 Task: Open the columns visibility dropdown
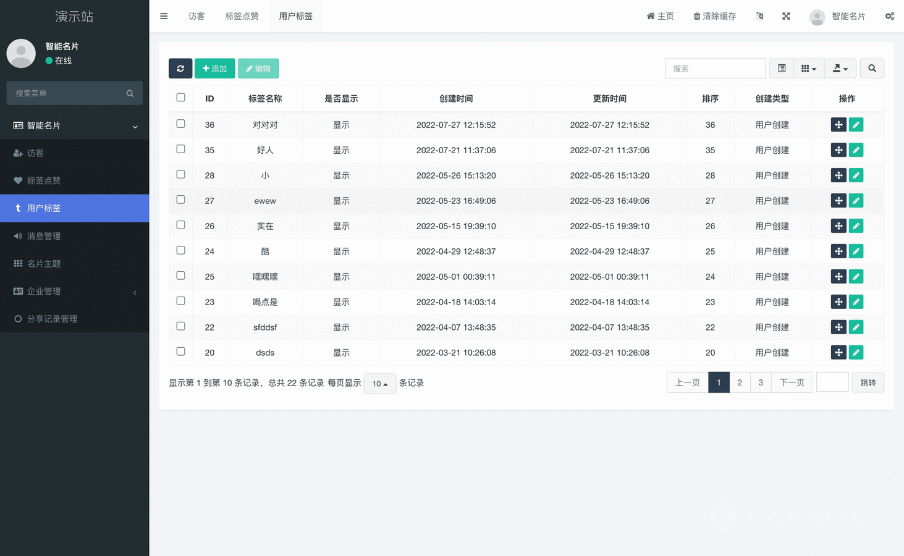(809, 69)
